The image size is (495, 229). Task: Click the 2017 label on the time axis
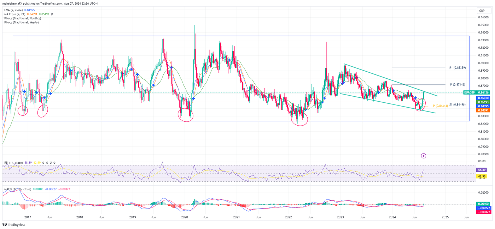[27, 217]
